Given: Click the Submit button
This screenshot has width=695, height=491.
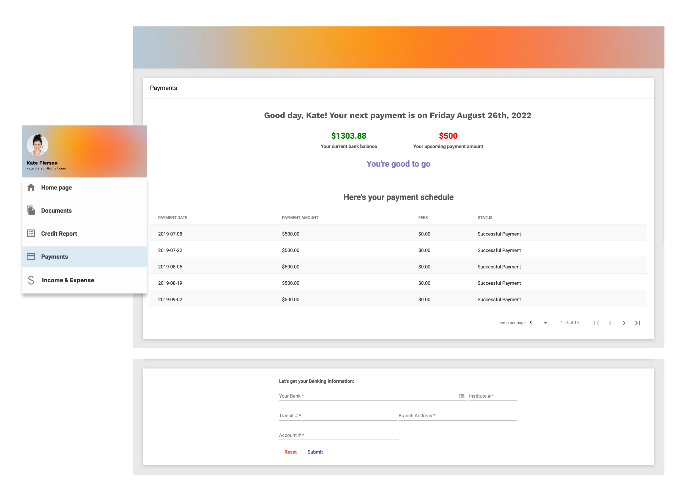Looking at the screenshot, I should 315,452.
